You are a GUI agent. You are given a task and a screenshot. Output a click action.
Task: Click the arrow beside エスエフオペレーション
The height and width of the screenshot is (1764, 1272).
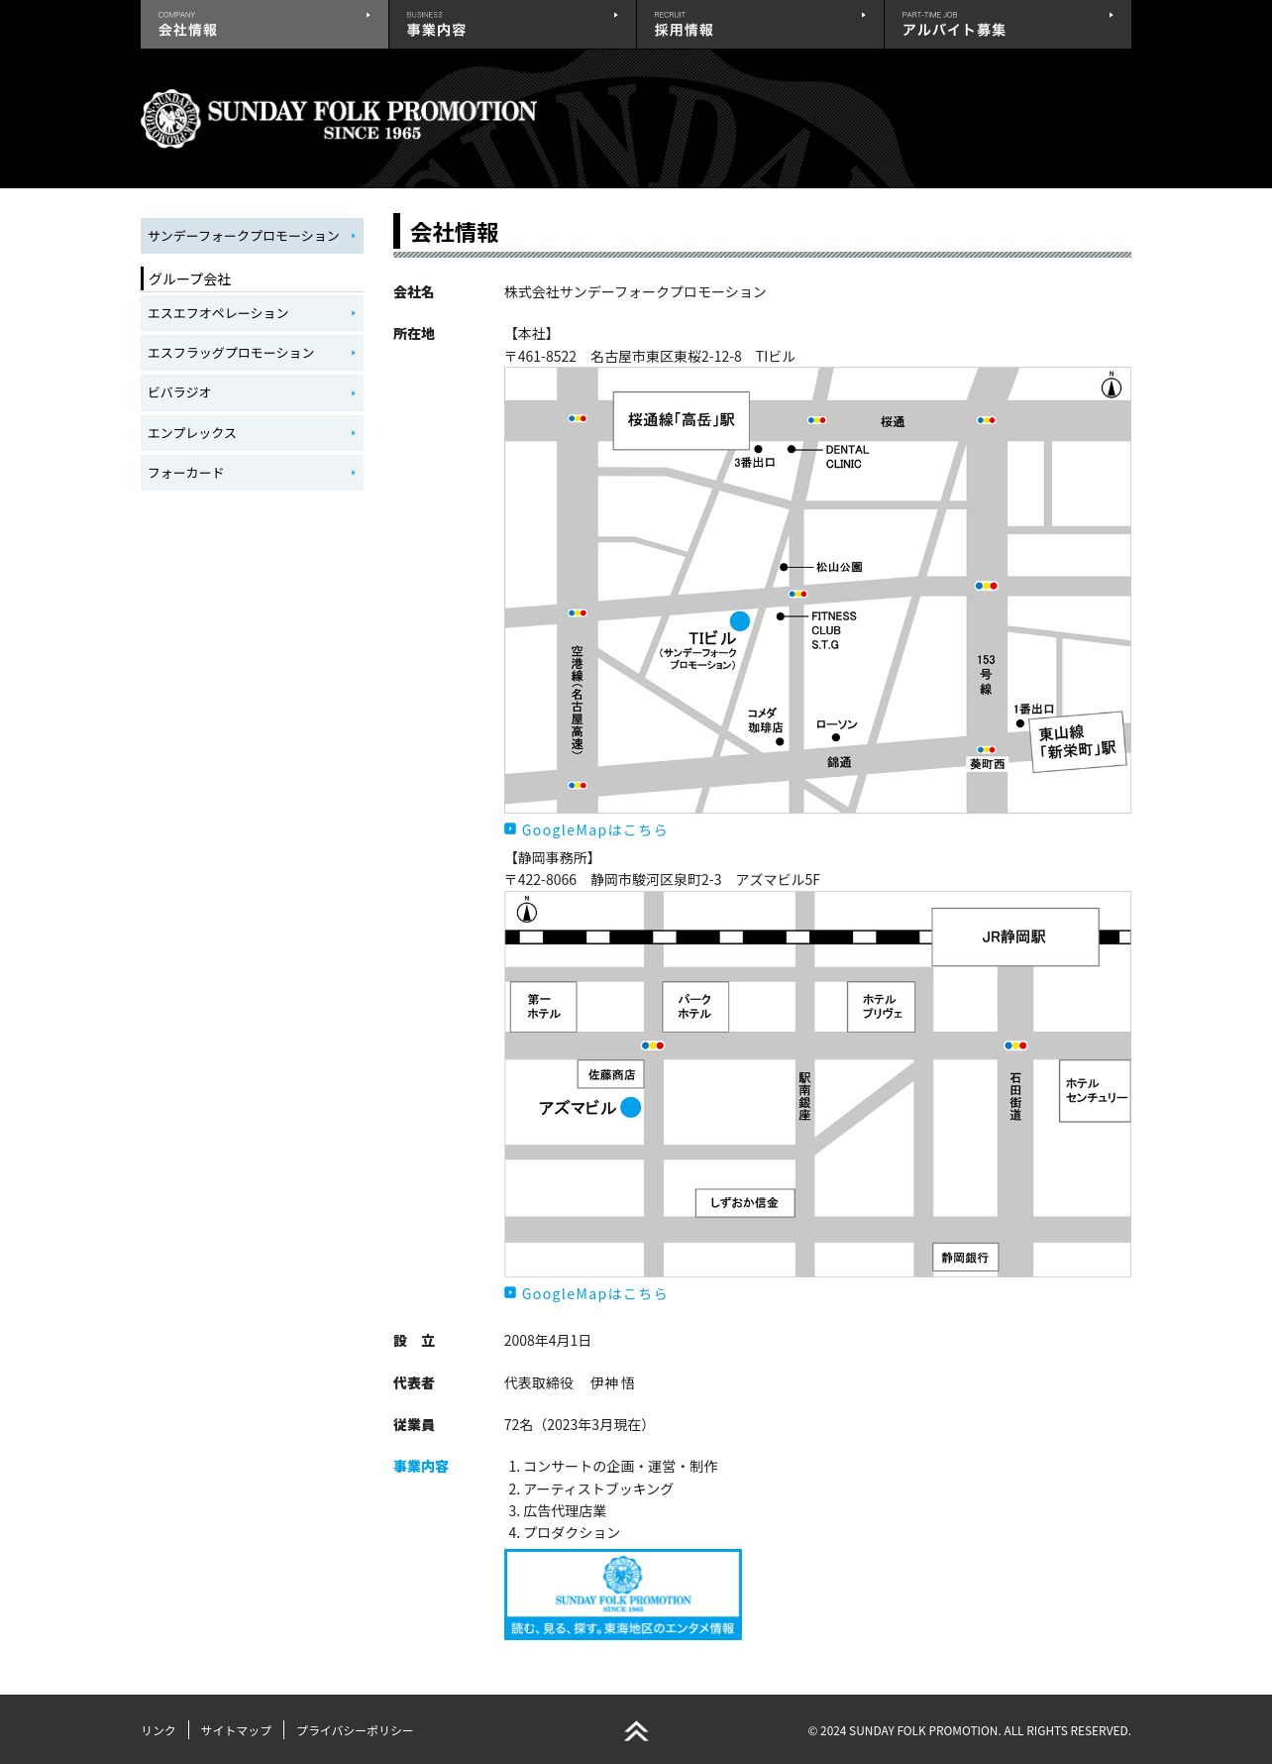tap(354, 313)
